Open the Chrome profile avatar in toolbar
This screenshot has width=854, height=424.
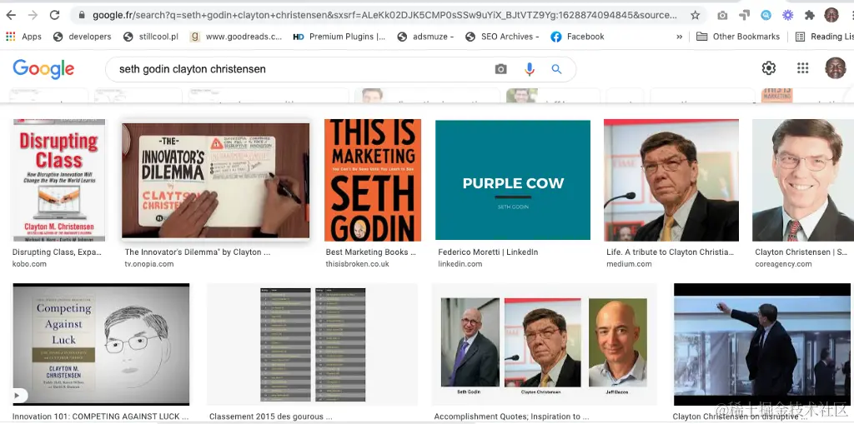831,15
